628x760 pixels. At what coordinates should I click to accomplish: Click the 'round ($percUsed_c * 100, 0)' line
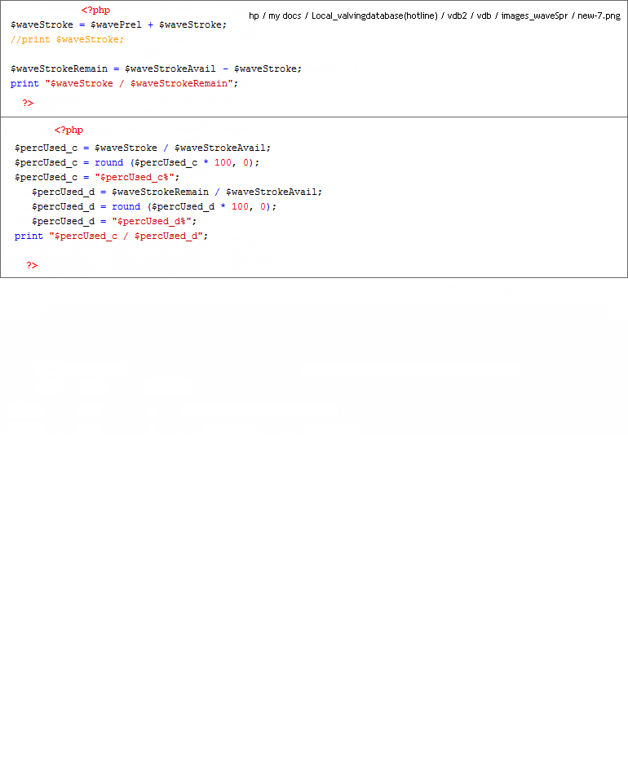(x=136, y=162)
